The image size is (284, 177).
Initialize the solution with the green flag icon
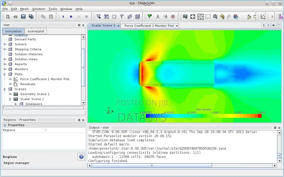150,17
